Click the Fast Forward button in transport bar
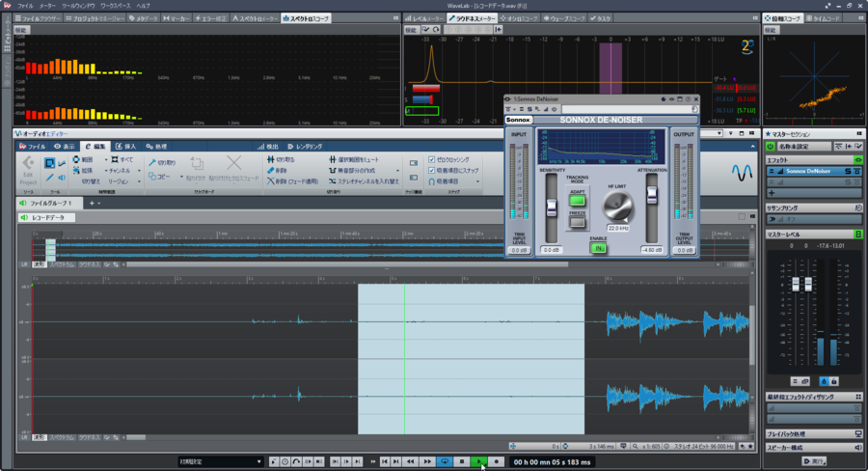This screenshot has height=471, width=868. coord(427,461)
